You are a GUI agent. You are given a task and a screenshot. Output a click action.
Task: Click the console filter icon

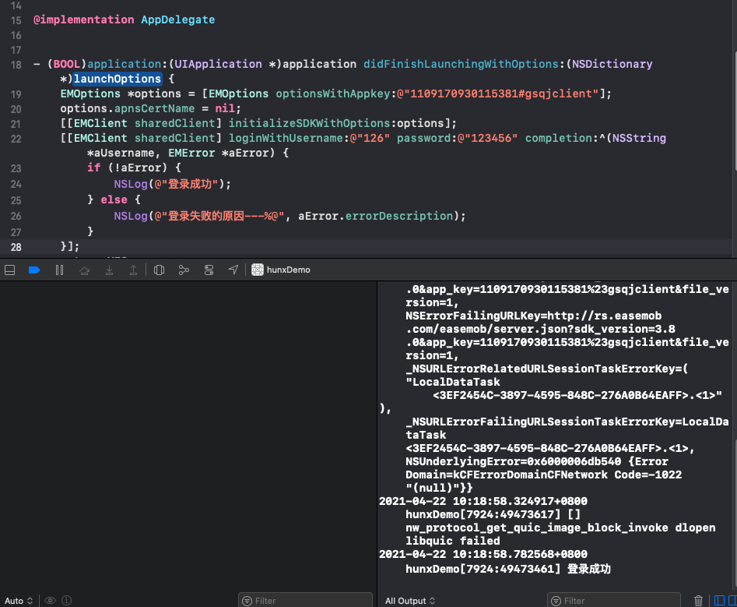pos(556,601)
